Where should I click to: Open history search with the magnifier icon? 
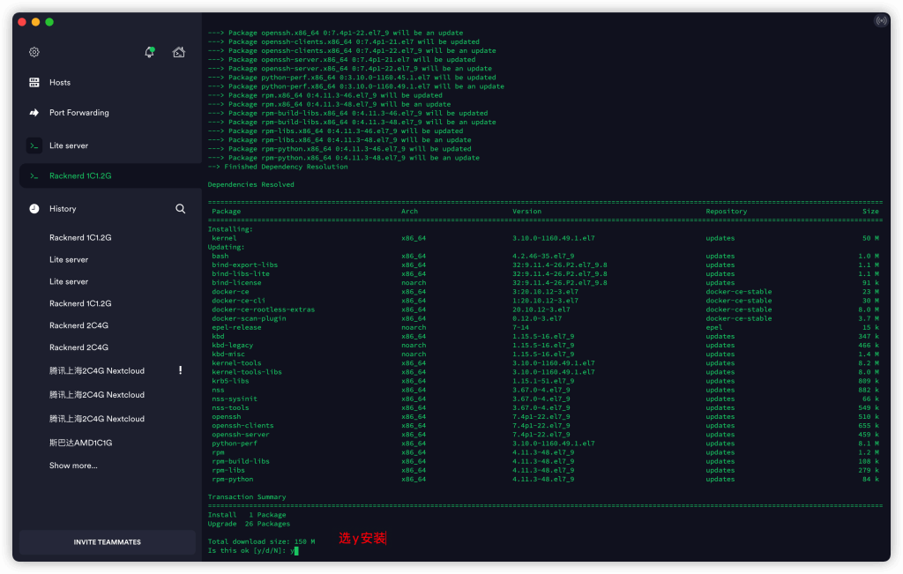180,209
